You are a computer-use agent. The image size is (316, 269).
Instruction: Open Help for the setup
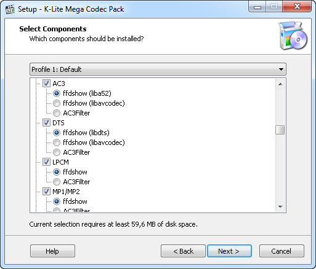point(52,251)
